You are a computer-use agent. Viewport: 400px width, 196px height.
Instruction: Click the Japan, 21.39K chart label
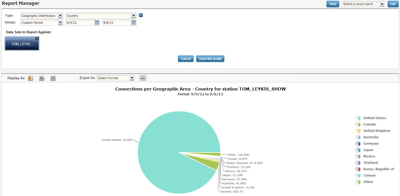pyautogui.click(x=233, y=175)
